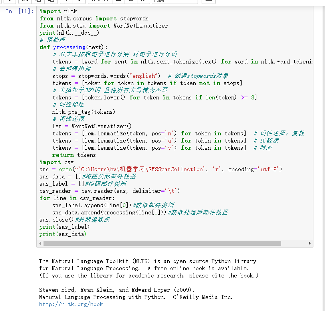Click the 'print(sms_label)' line

coord(64,227)
